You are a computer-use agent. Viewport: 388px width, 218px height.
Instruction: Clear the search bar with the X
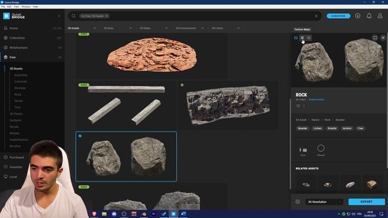316,16
